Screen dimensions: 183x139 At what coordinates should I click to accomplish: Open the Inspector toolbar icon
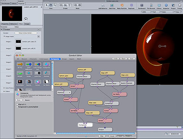(x=166, y=5)
